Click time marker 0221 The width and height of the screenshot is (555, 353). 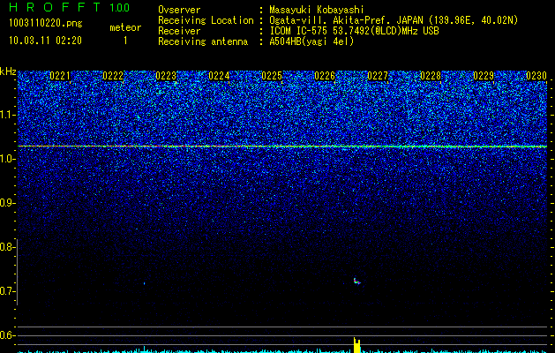tap(60, 76)
